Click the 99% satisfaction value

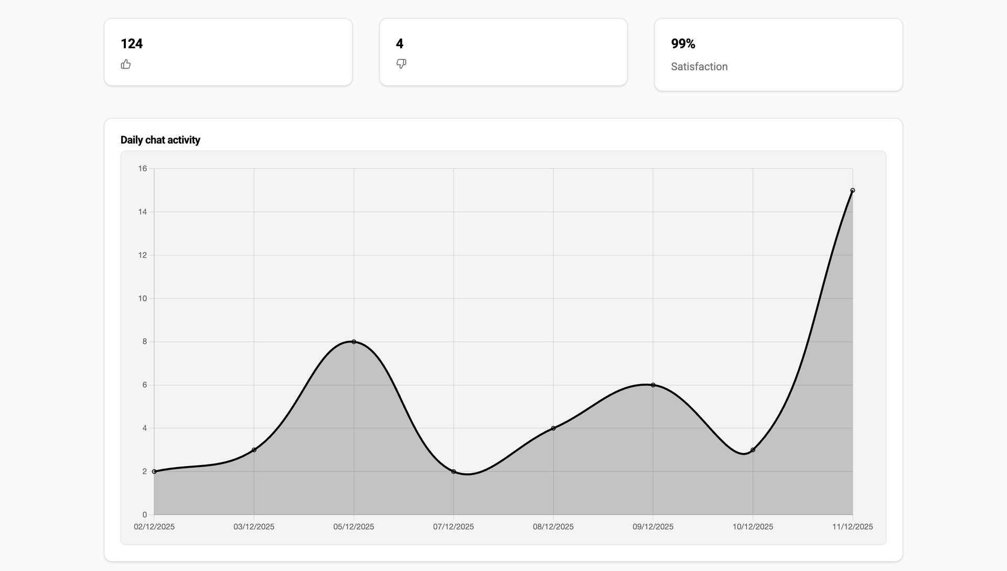(x=683, y=44)
